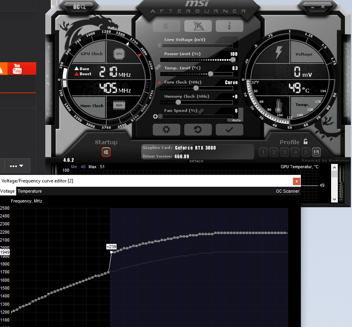
Task: Apply settings with the checkmark button
Action: coord(229,130)
